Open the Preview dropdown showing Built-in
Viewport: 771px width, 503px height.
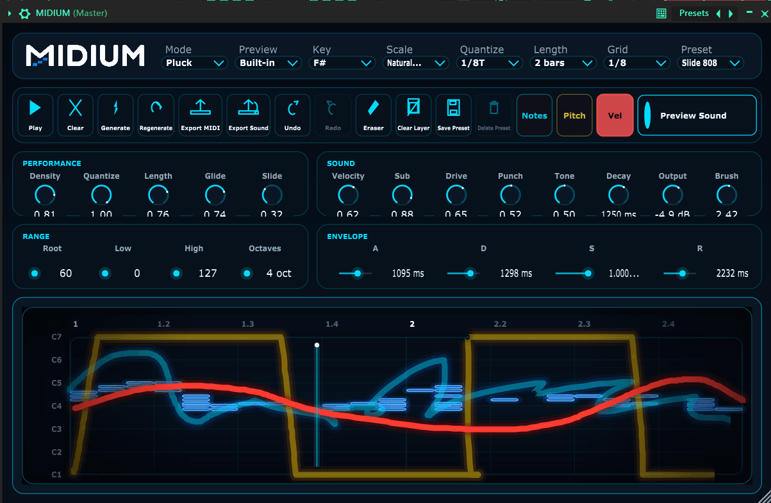(269, 63)
